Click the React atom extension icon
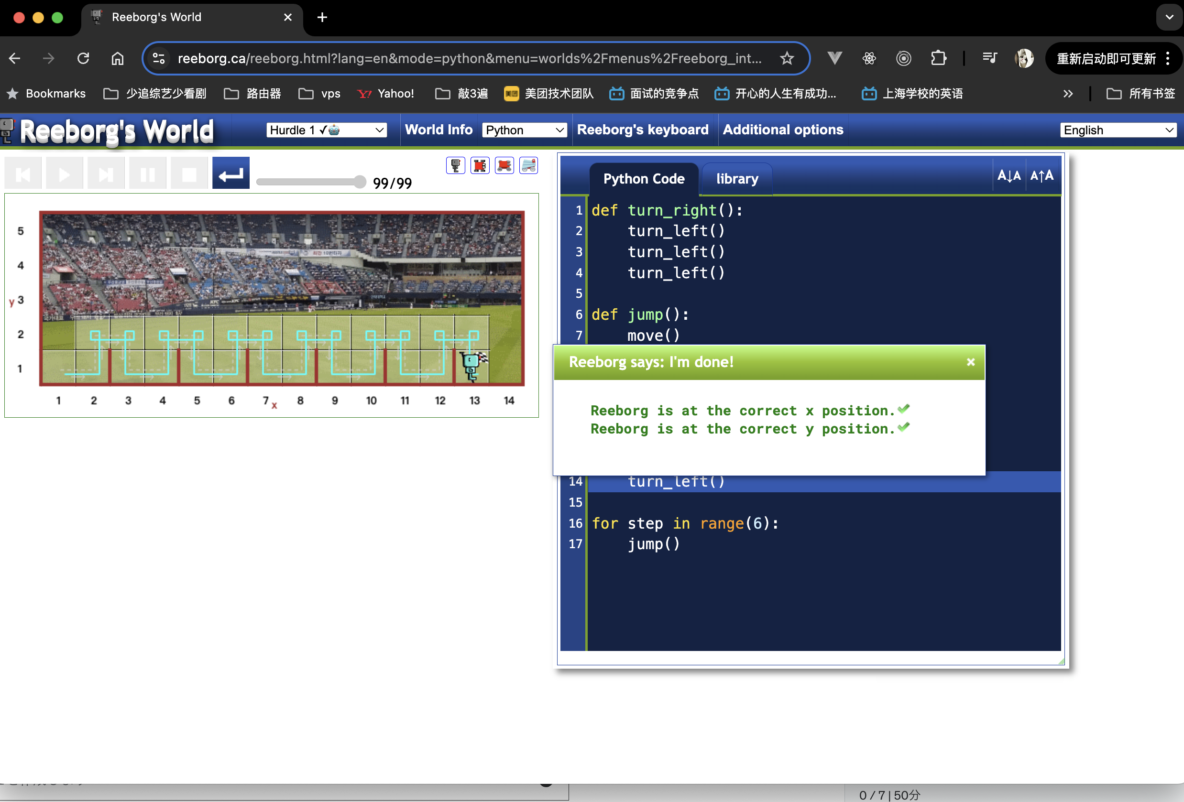The height and width of the screenshot is (802, 1184). [869, 59]
